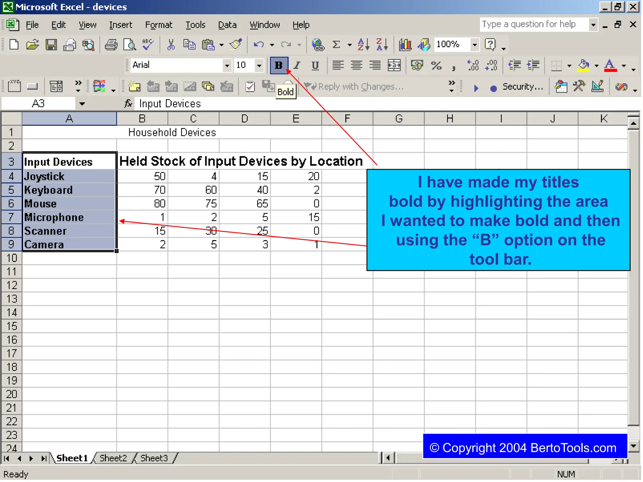Open the Borders dropdown arrow
The width and height of the screenshot is (643, 482).
point(569,66)
